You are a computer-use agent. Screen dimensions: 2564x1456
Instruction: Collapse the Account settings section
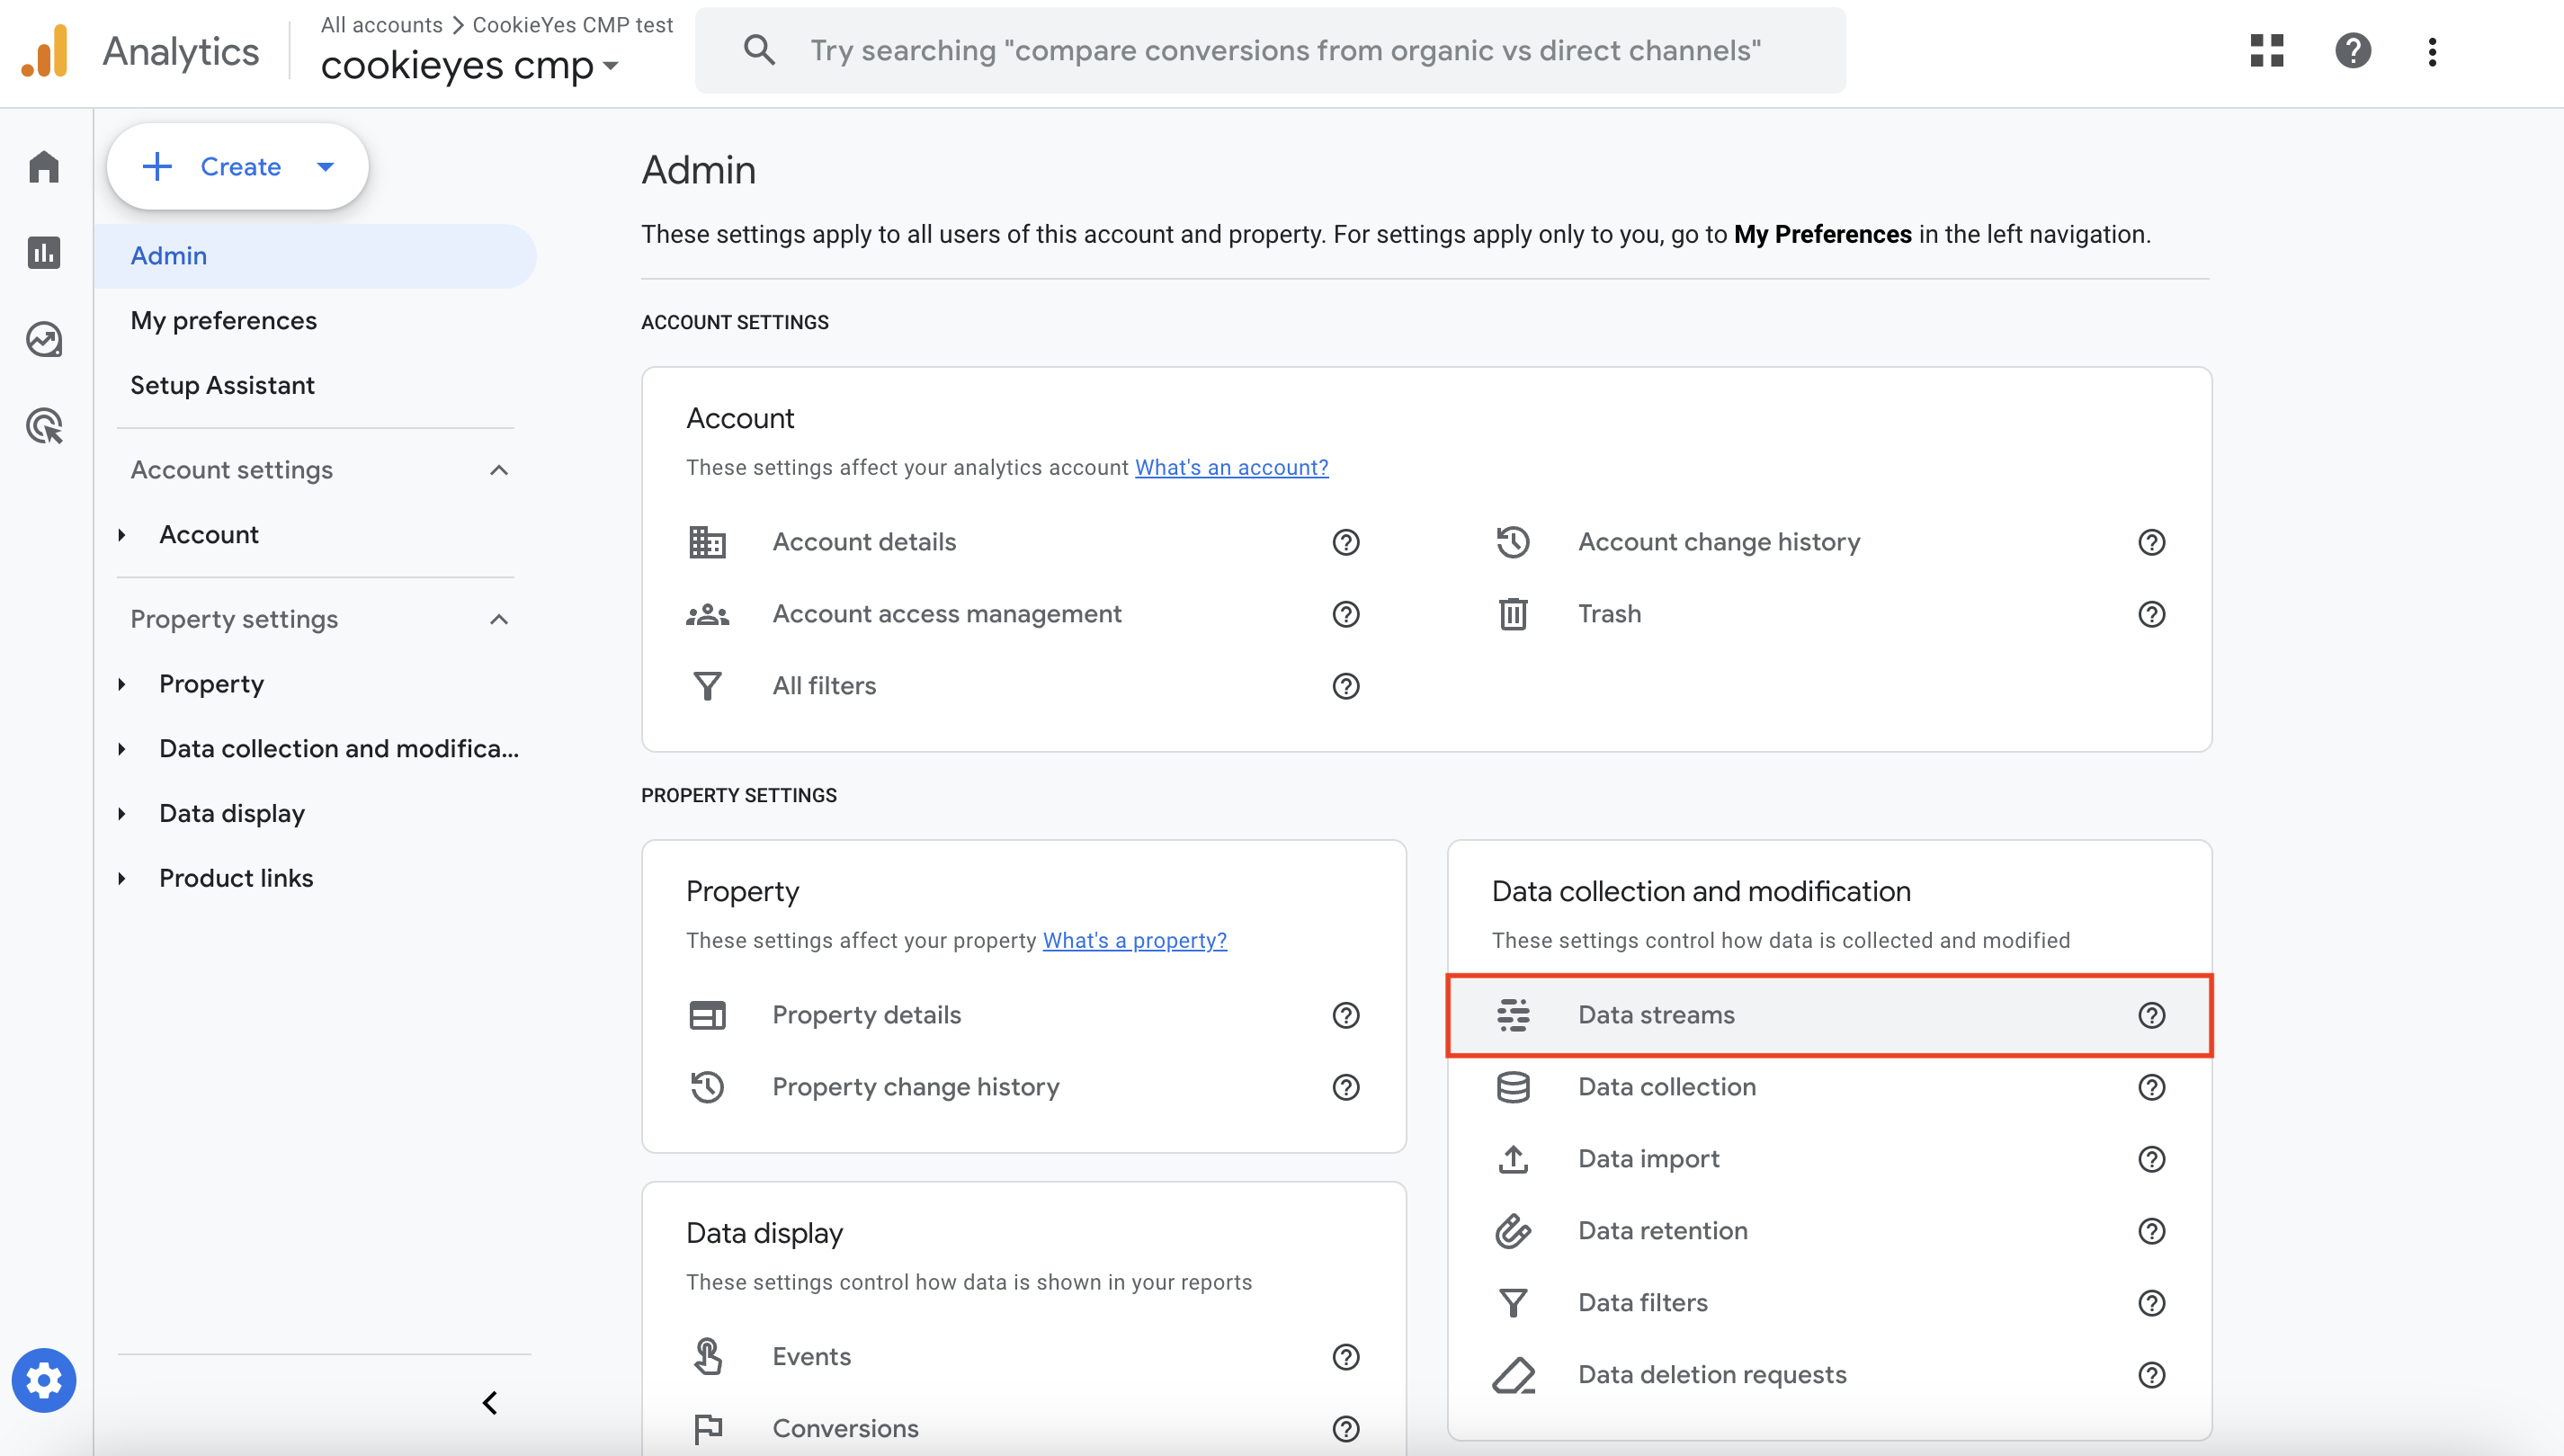(499, 470)
